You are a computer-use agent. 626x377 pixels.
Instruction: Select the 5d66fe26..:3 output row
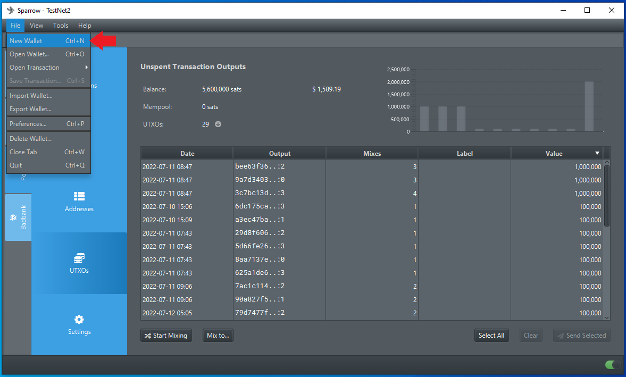(x=372, y=247)
